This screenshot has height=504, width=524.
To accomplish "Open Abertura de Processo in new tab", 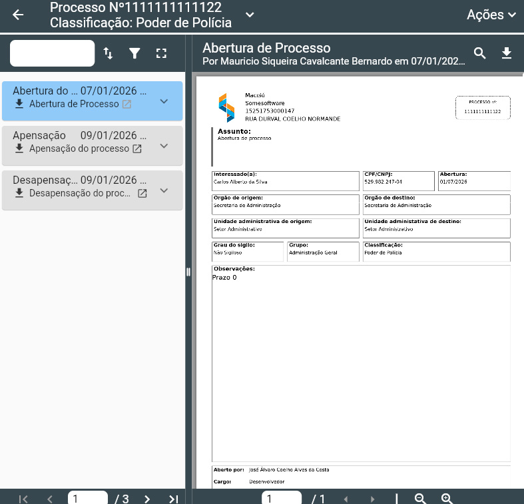I will click(x=127, y=105).
